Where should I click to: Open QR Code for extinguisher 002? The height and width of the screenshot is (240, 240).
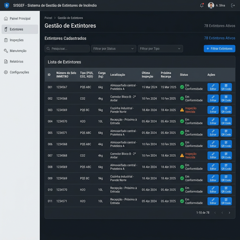[x=226, y=99]
